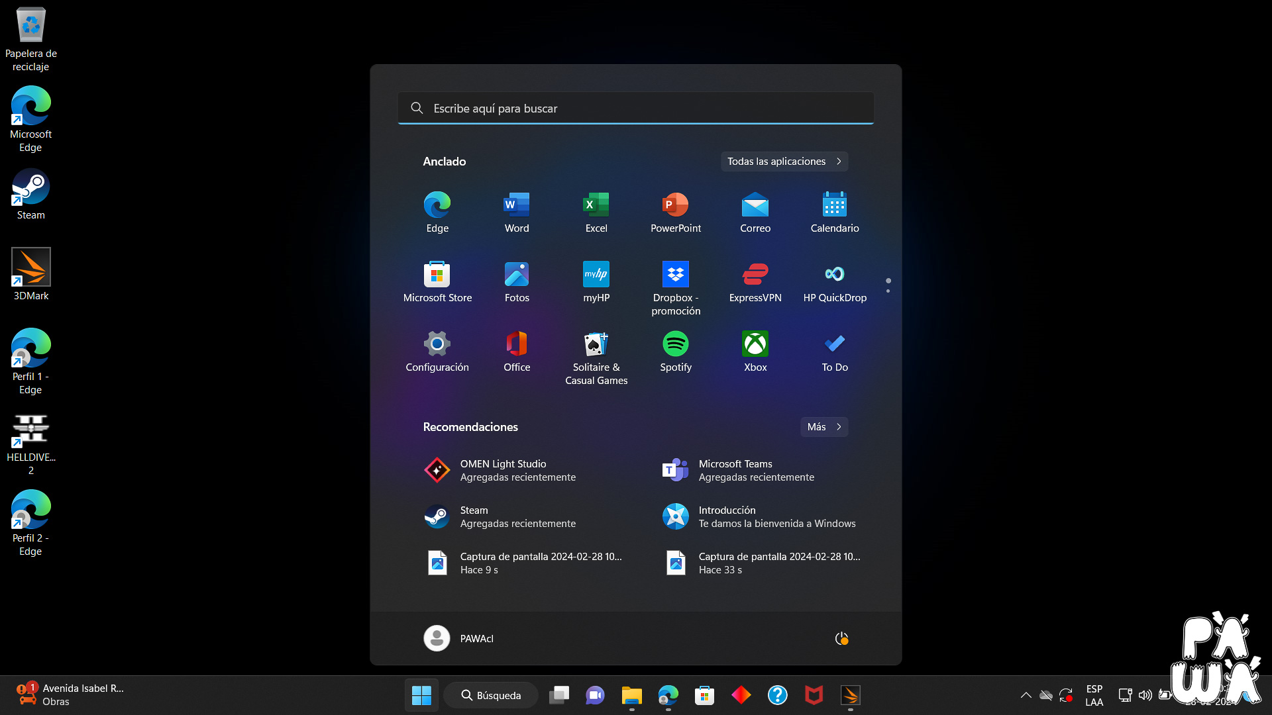The height and width of the screenshot is (715, 1272).
Task: Open File Explorer from the taskbar
Action: click(632, 695)
